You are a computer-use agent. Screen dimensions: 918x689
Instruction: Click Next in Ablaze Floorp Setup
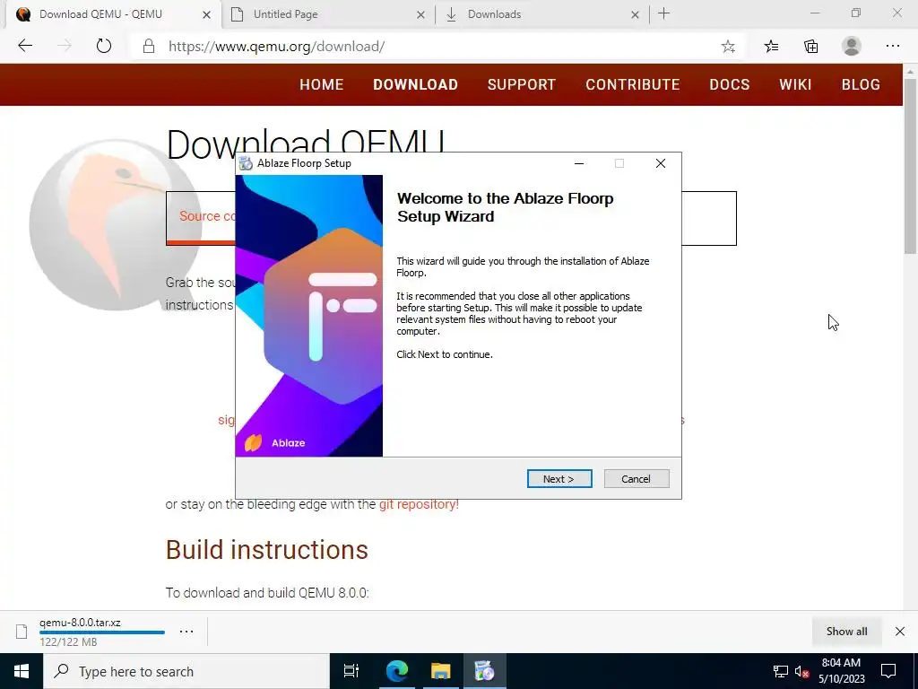pyautogui.click(x=559, y=479)
